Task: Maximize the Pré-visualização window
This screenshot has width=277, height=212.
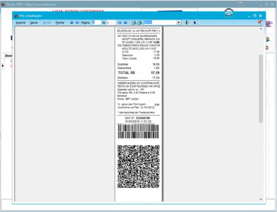Action: tap(255, 16)
